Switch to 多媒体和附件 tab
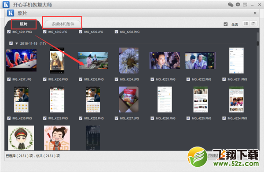This screenshot has width=264, height=172. (63, 24)
